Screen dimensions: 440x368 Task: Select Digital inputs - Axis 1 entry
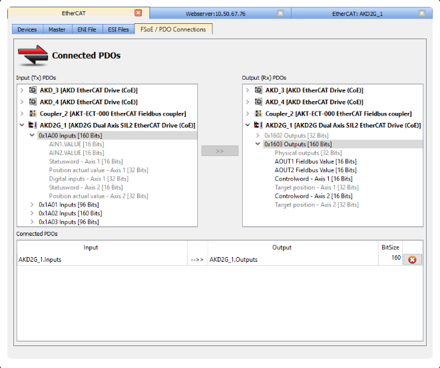(89, 179)
